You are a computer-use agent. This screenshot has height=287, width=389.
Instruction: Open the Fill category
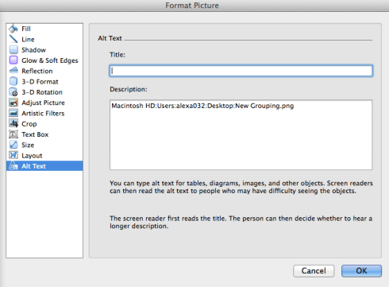44,29
